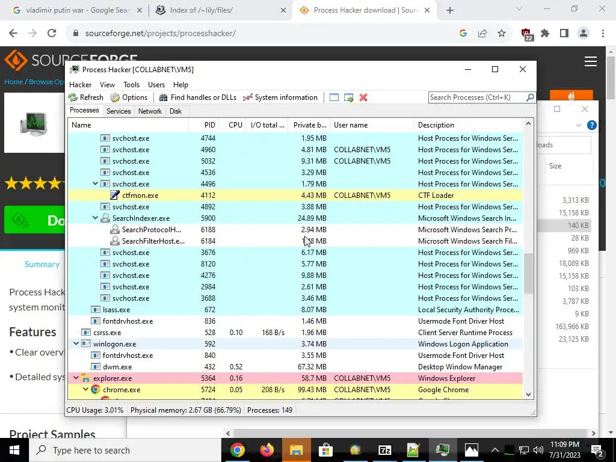Click the magnifier icon in Search Processes box

click(529, 97)
